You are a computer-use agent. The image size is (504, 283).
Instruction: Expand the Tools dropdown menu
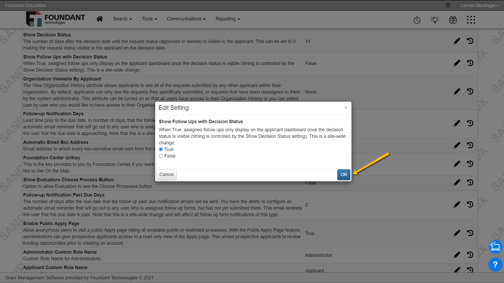149,19
